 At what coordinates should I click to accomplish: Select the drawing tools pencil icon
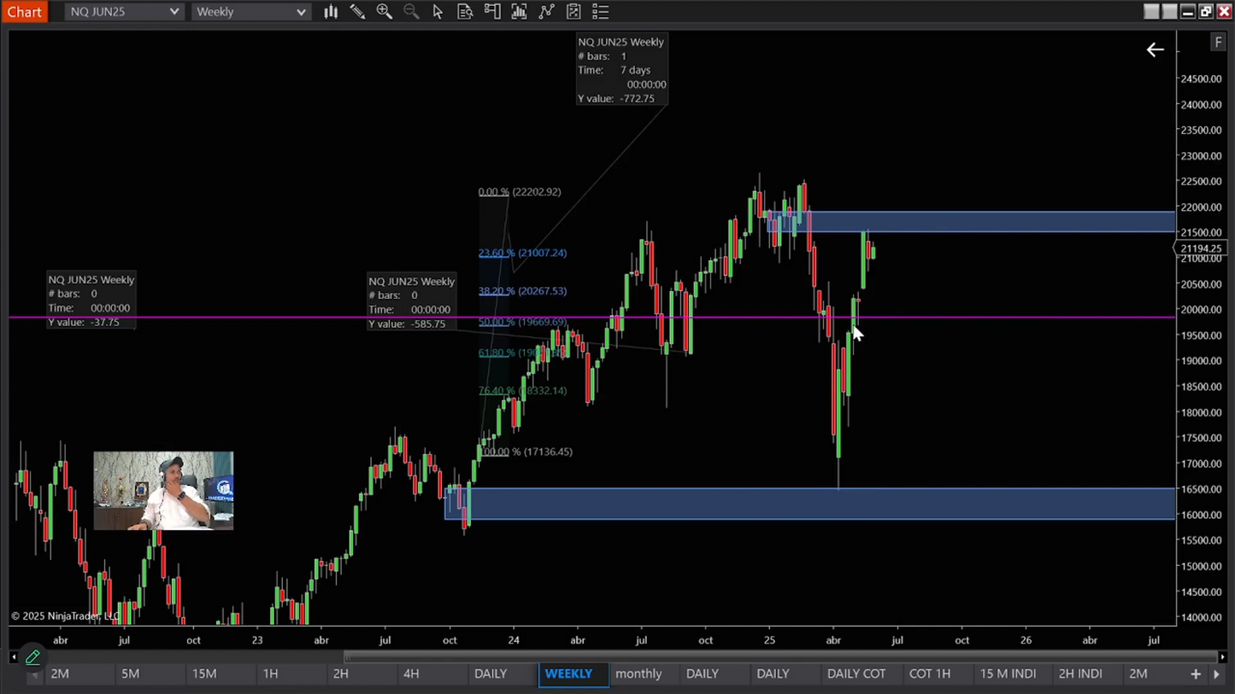click(x=357, y=12)
